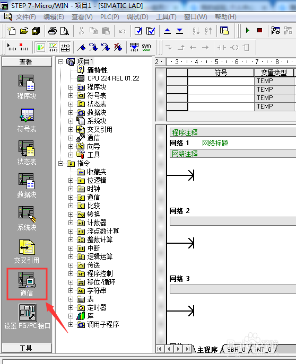The image size is (296, 364).
Task: Open 系统块 in the view sidebar
Action: (x=27, y=218)
